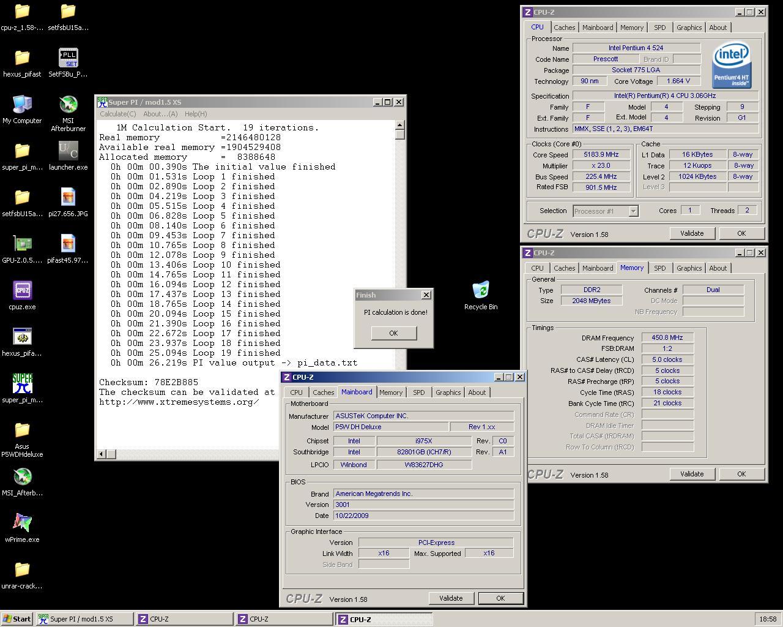Viewport: 783px width, 627px height.
Task: Open Memory tab in Mainboard CPU-Z window
Action: [x=391, y=392]
